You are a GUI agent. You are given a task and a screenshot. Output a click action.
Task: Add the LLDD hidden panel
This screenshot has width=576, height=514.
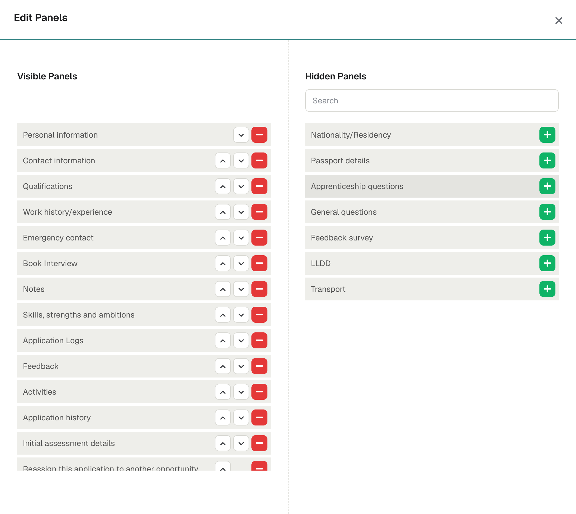click(547, 263)
